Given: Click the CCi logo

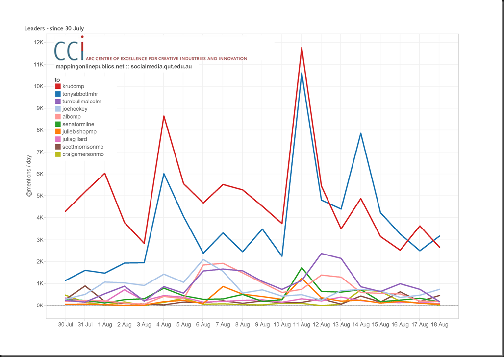Looking at the screenshot, I should [x=70, y=48].
